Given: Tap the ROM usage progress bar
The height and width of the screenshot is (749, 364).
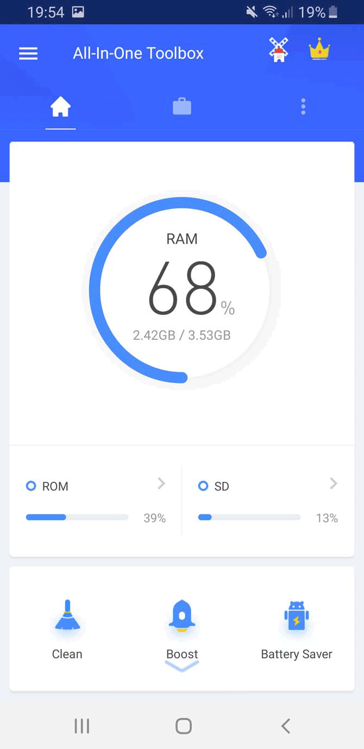Looking at the screenshot, I should pos(77,517).
